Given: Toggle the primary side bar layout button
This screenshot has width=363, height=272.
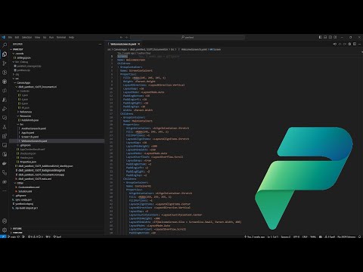Looking at the screenshot, I should (321, 37).
